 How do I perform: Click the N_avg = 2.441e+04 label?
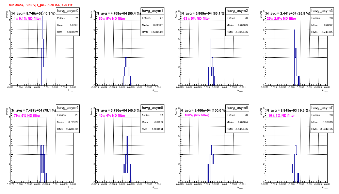pyautogui.click(x=288, y=13)
